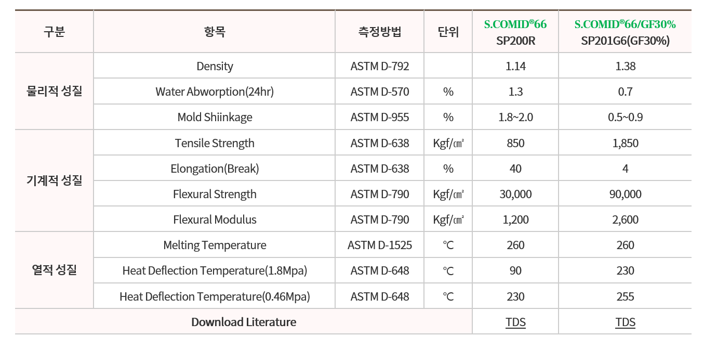
Task: Click the Tensile Strength label
Action: point(215,143)
